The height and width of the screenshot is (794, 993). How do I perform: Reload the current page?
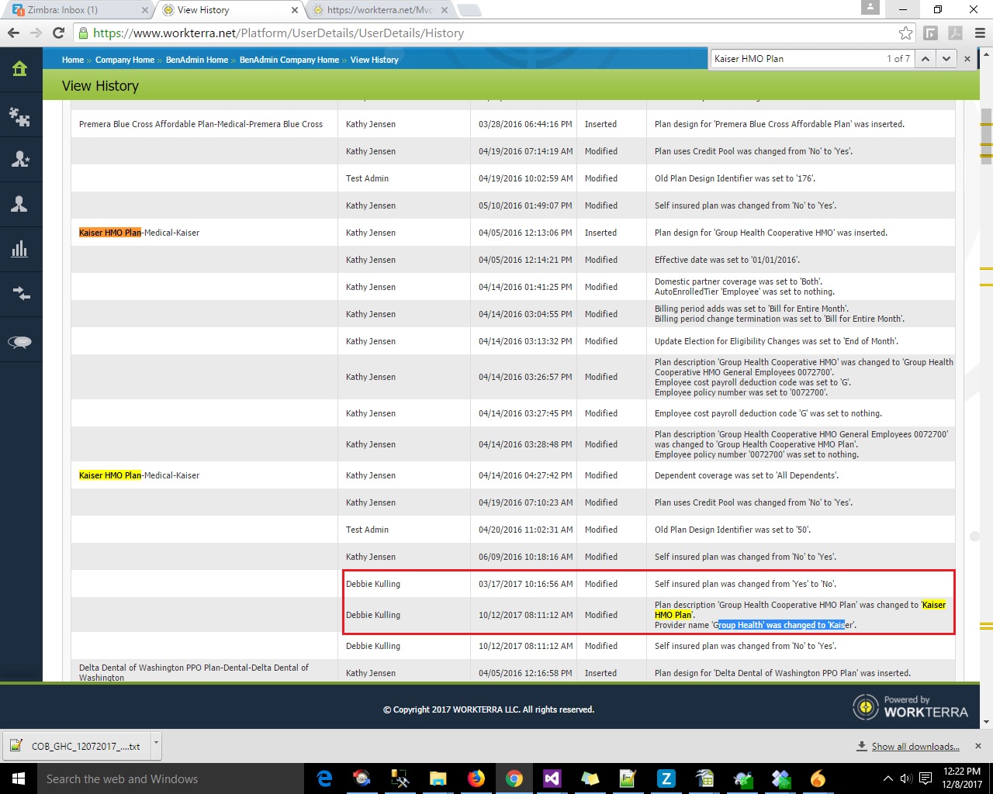point(58,33)
